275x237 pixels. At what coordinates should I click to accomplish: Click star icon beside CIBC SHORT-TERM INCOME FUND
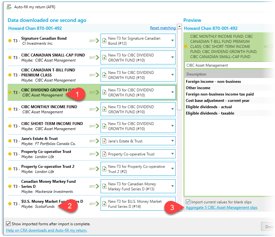point(10,126)
